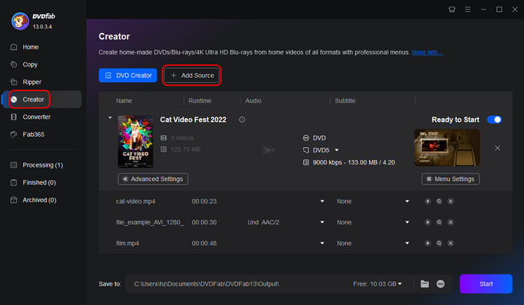Click the DVDFab mascot logo
Screen dimensions: 524x305
tap(20, 21)
